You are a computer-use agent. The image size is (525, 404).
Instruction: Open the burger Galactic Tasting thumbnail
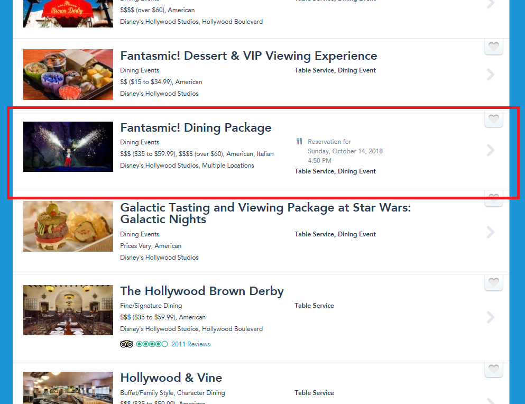click(68, 226)
